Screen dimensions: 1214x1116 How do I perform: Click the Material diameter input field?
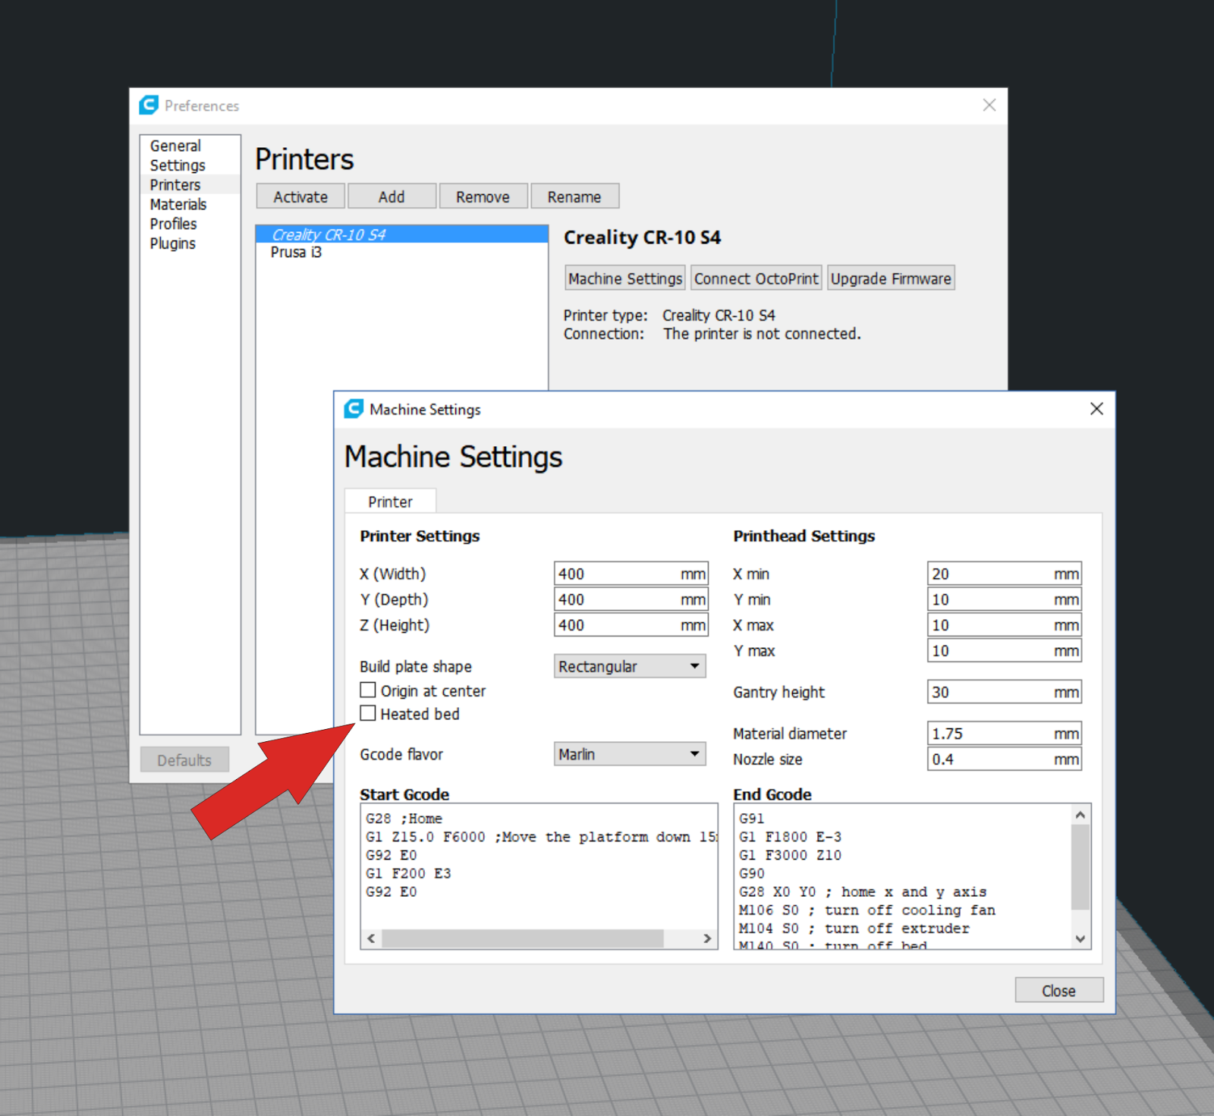click(1005, 734)
